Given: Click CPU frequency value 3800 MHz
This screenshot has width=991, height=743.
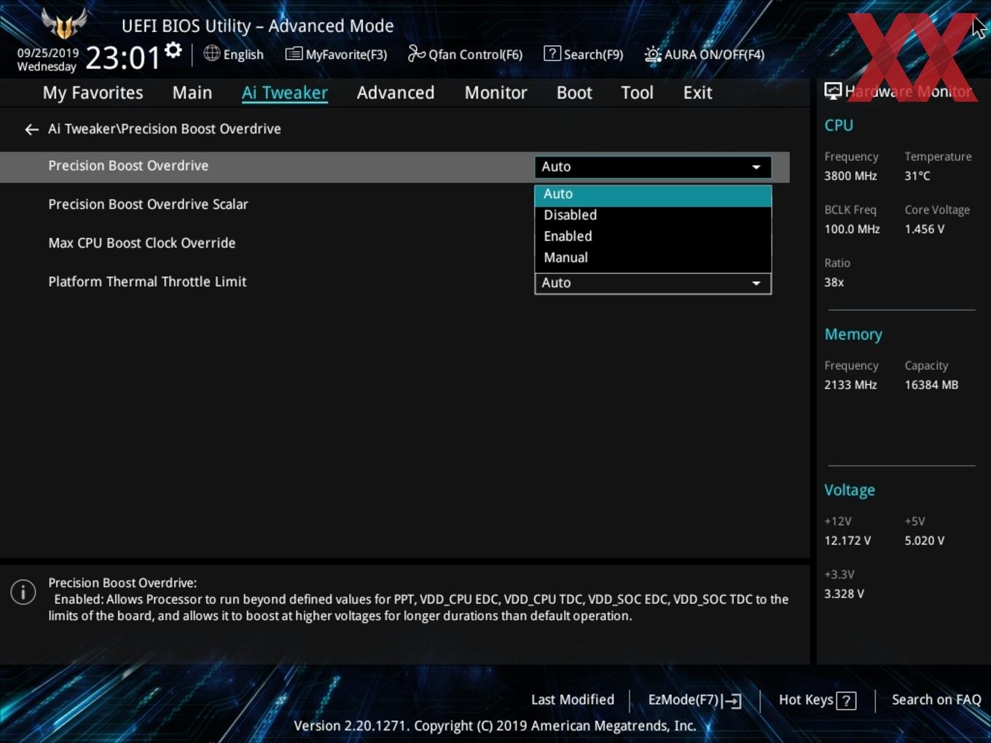Looking at the screenshot, I should tap(850, 176).
